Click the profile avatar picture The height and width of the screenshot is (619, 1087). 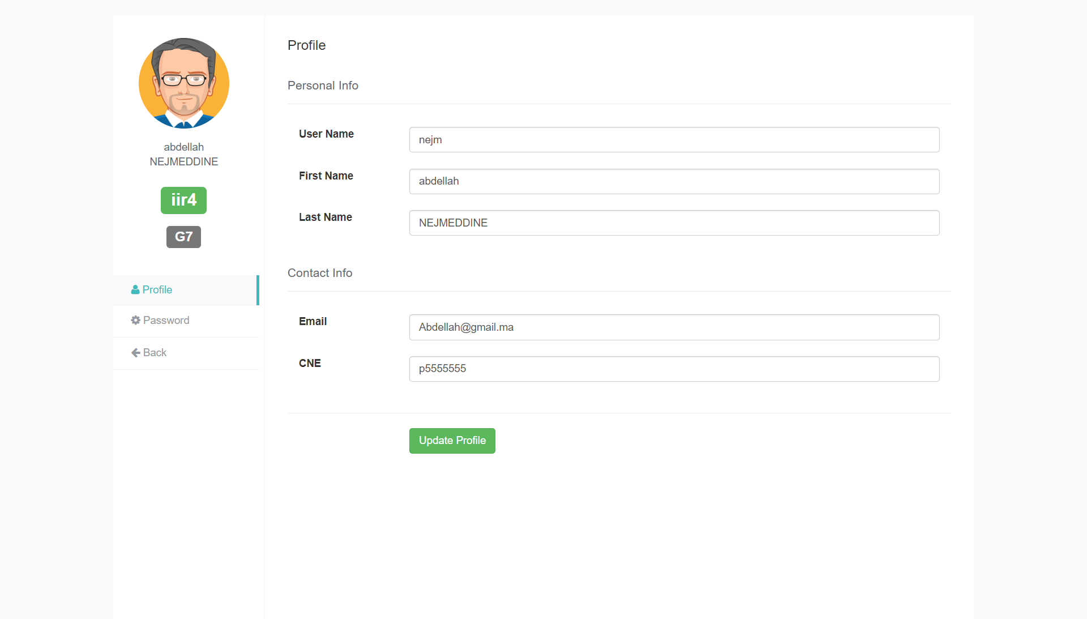pos(183,83)
